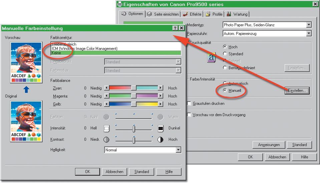Switch to the Effekte tab

click(192, 14)
